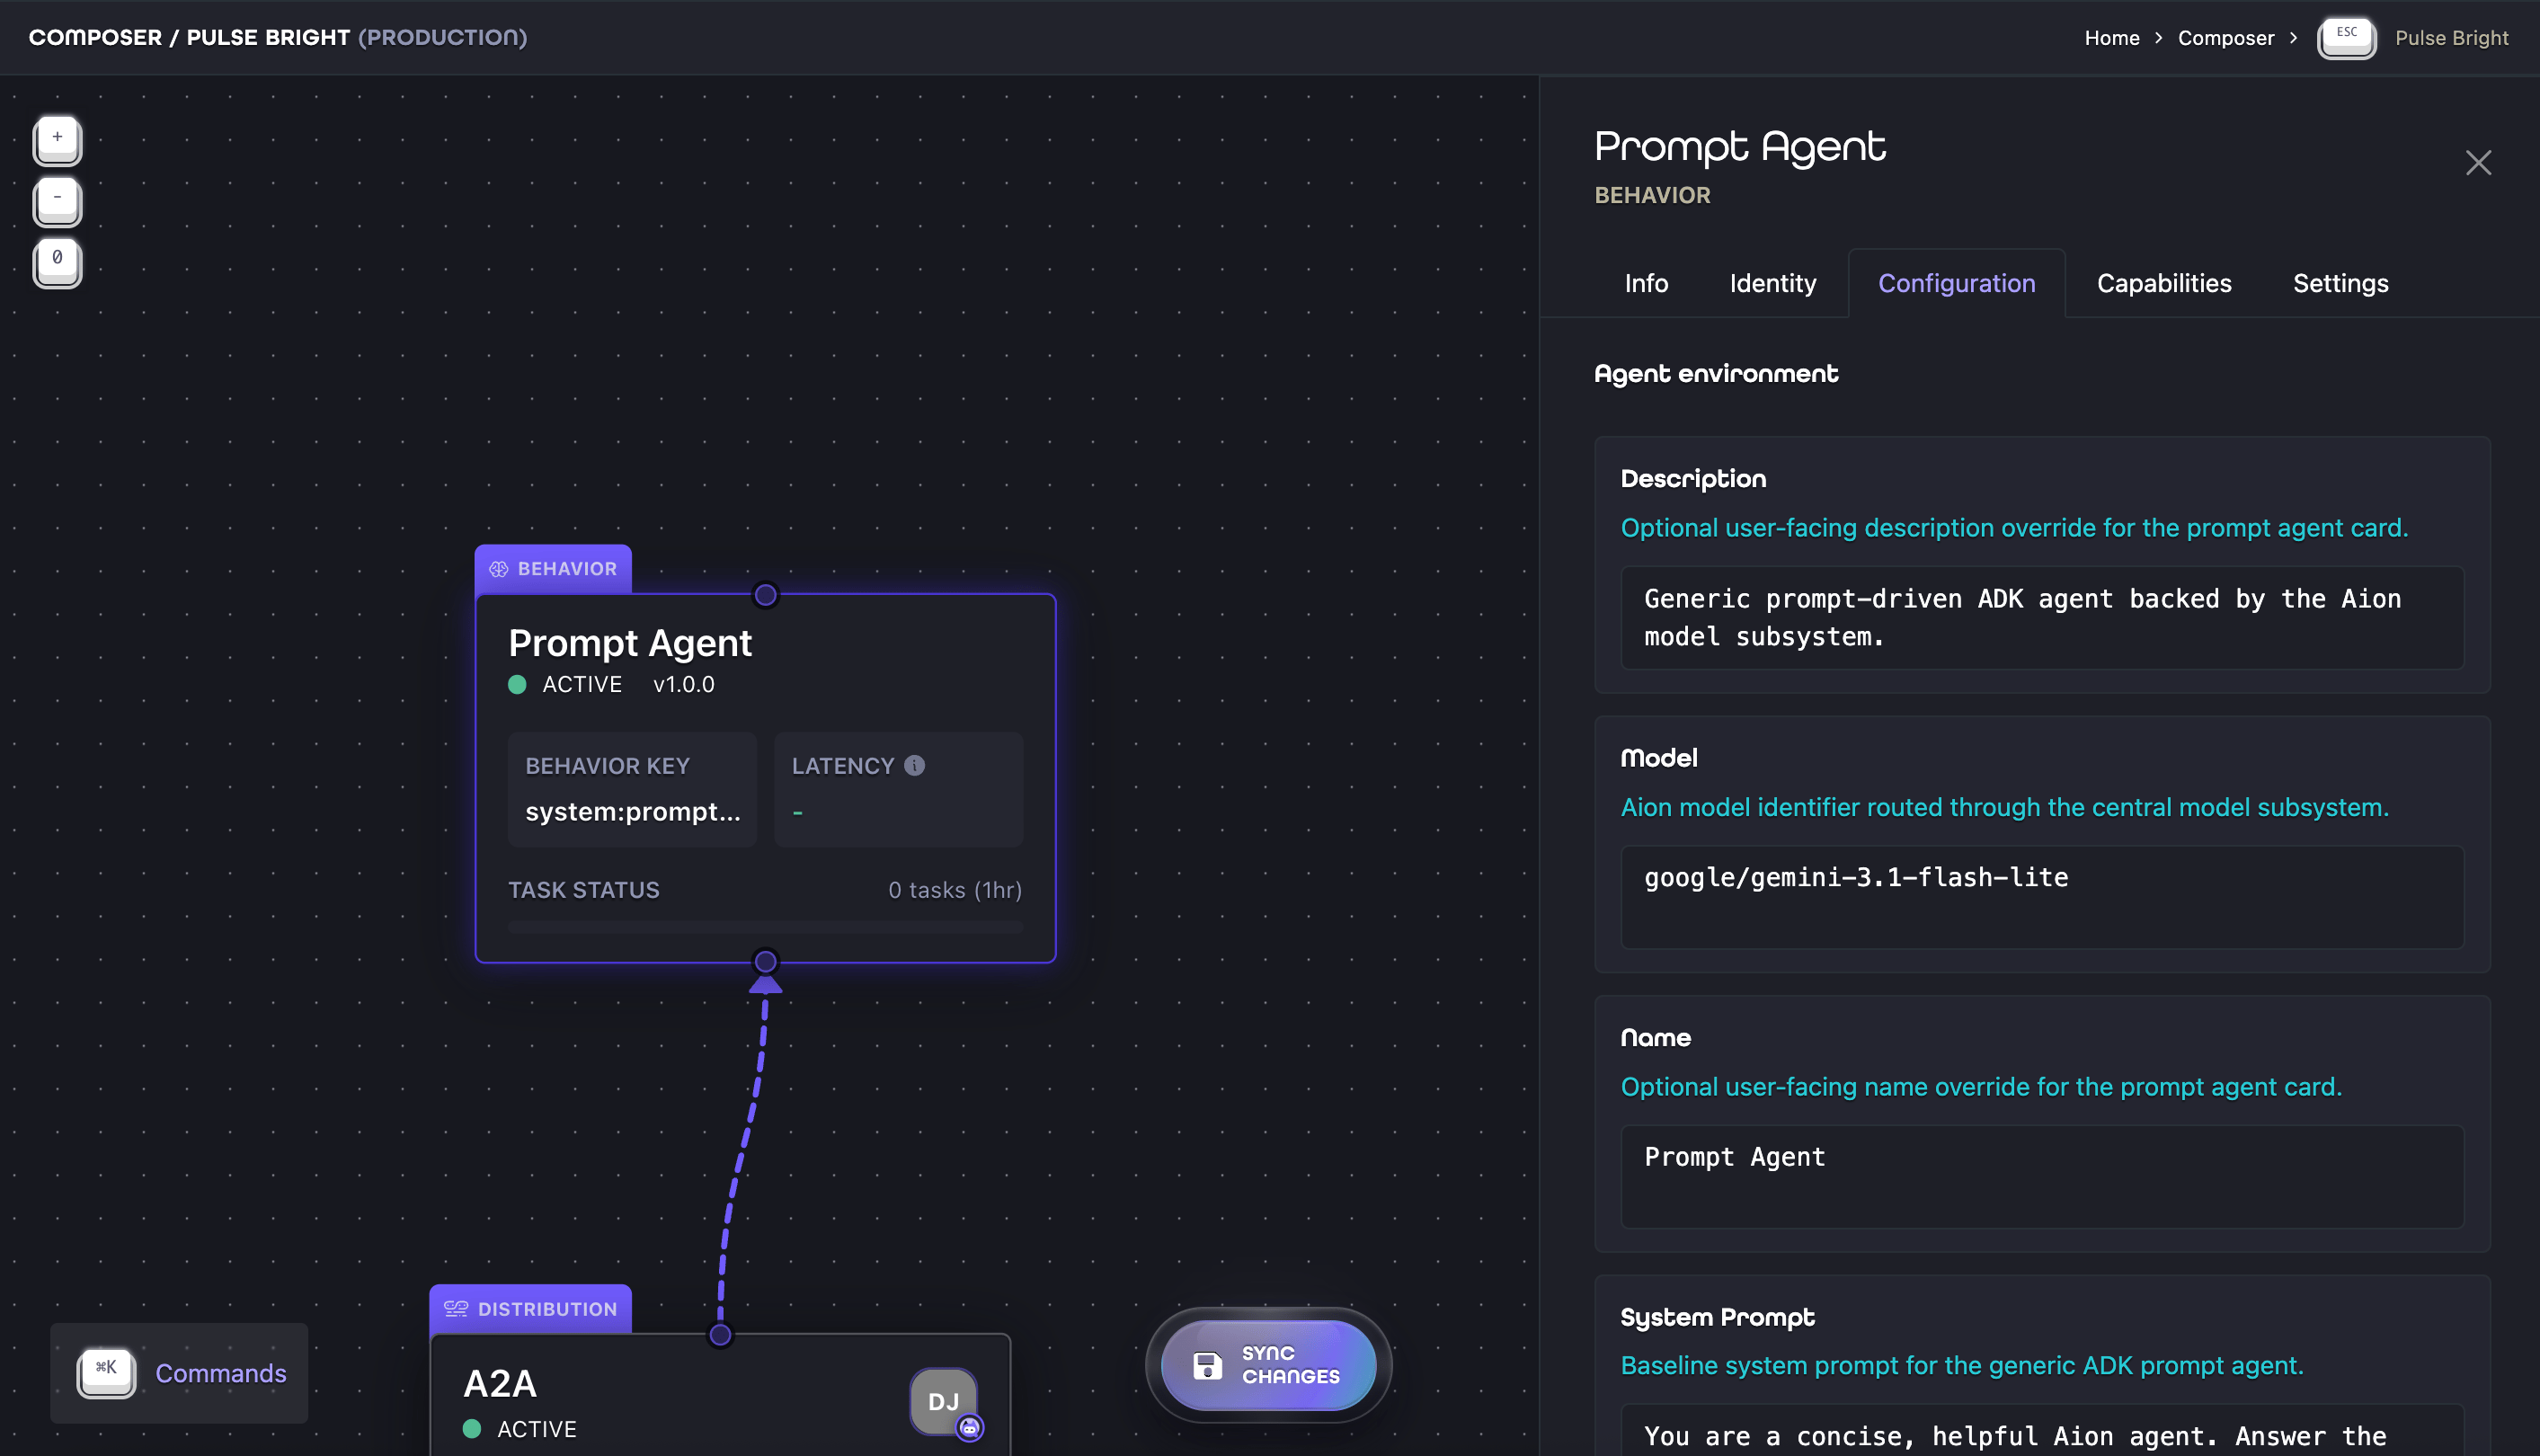The image size is (2540, 1456).
Task: Reset zoom with the 0 key button
Action: click(x=57, y=262)
